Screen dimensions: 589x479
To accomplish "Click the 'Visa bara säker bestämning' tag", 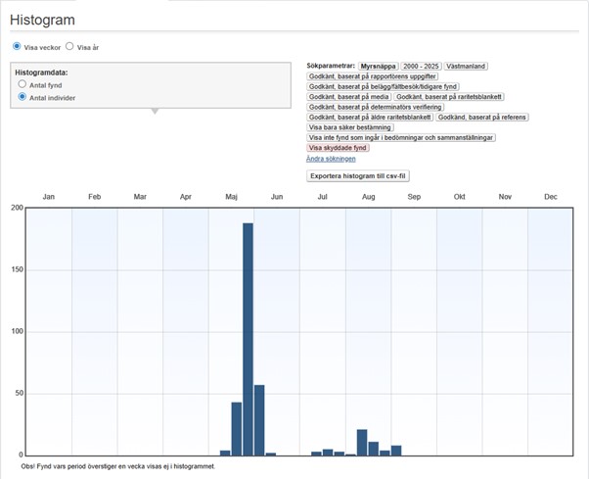I will tap(350, 127).
